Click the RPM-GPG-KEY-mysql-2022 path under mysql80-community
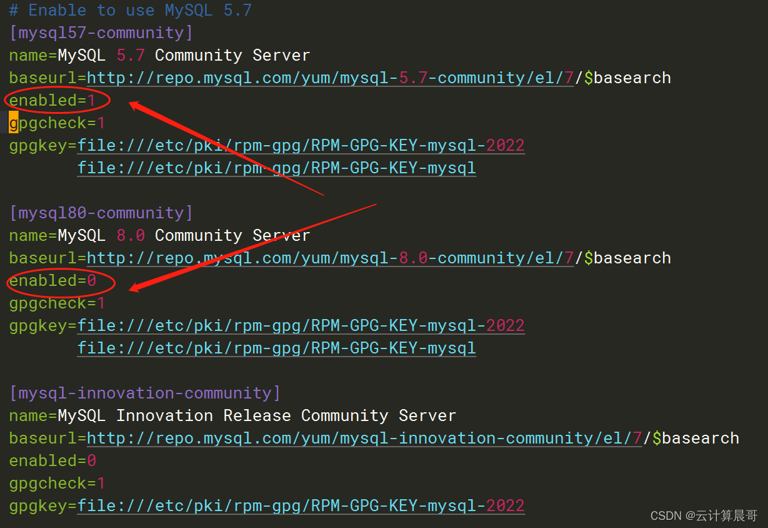 301,325
